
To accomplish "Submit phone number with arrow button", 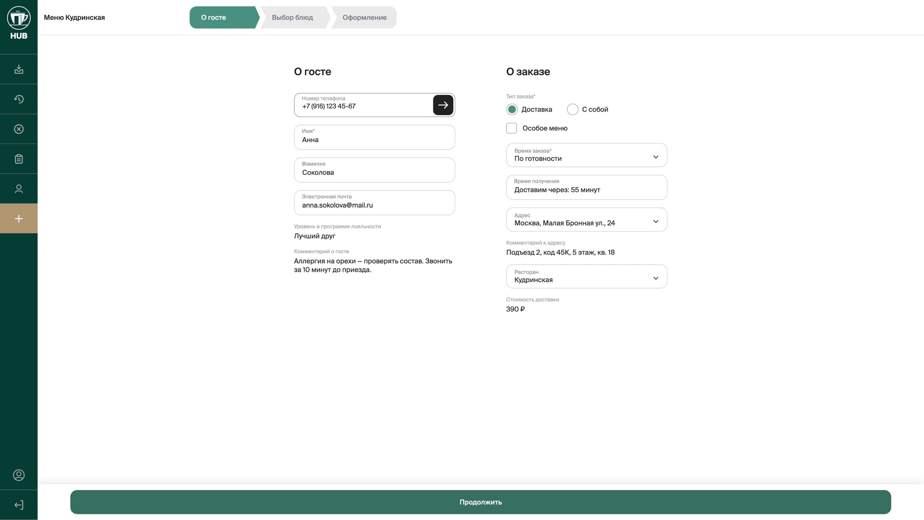I will click(x=443, y=105).
